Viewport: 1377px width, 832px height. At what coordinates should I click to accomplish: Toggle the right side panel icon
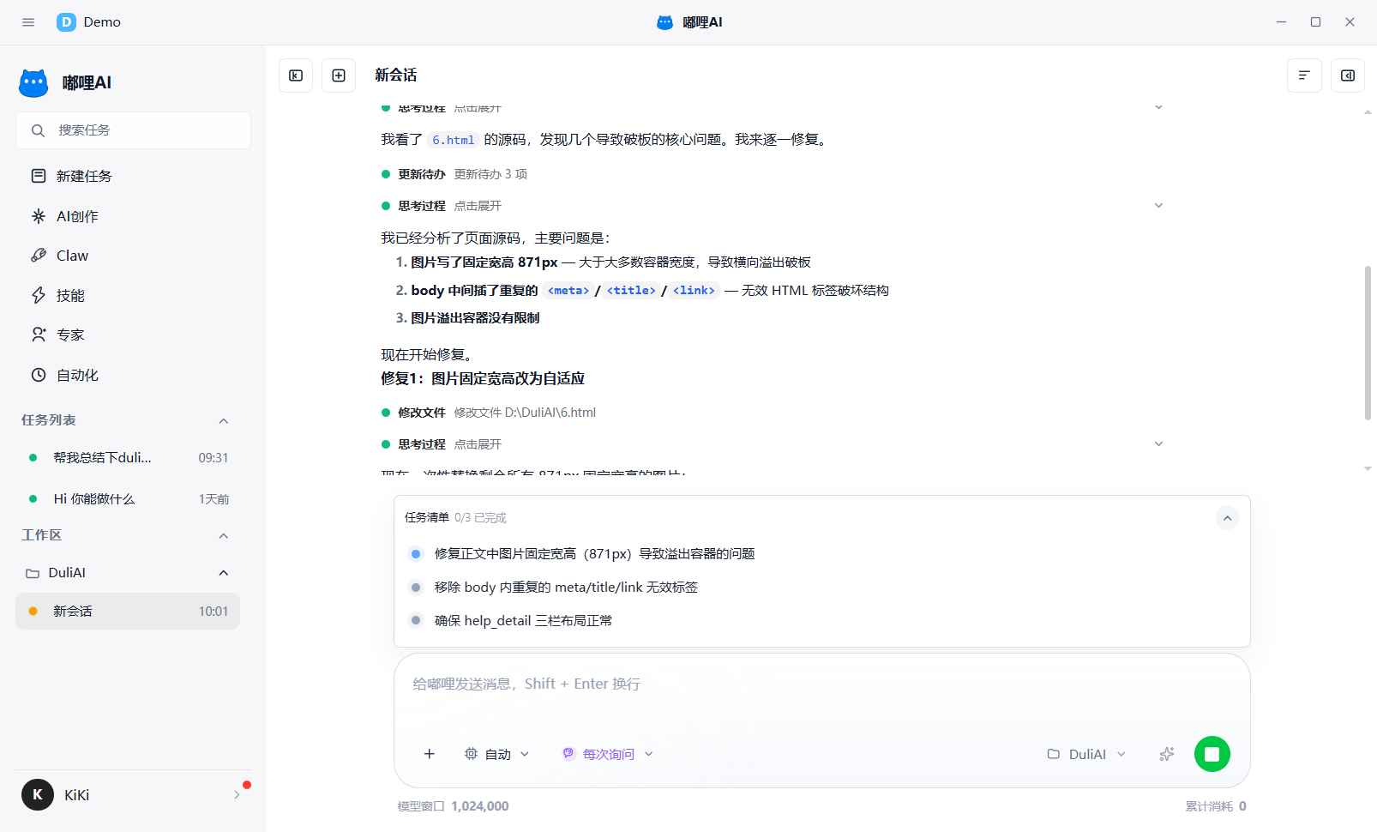[x=1348, y=75]
